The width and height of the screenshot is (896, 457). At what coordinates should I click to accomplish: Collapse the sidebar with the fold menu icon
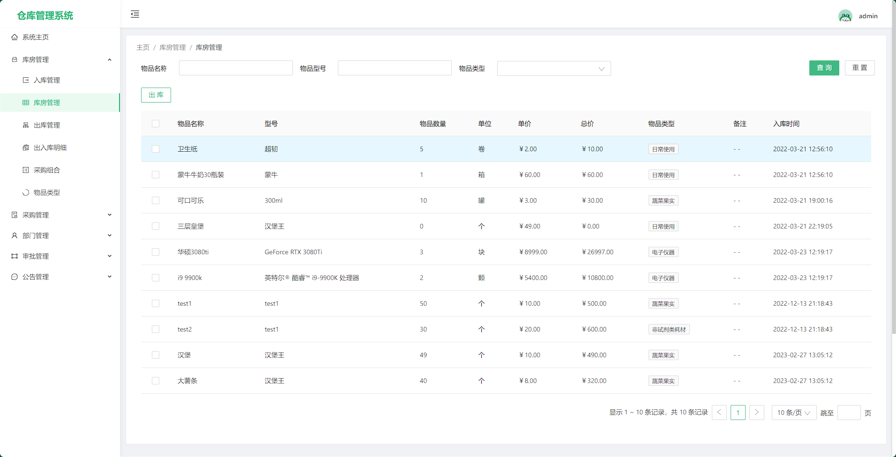(x=135, y=14)
